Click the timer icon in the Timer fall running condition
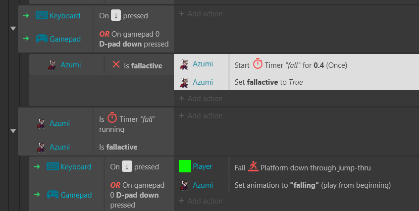The width and height of the screenshot is (419, 211). [x=112, y=117]
